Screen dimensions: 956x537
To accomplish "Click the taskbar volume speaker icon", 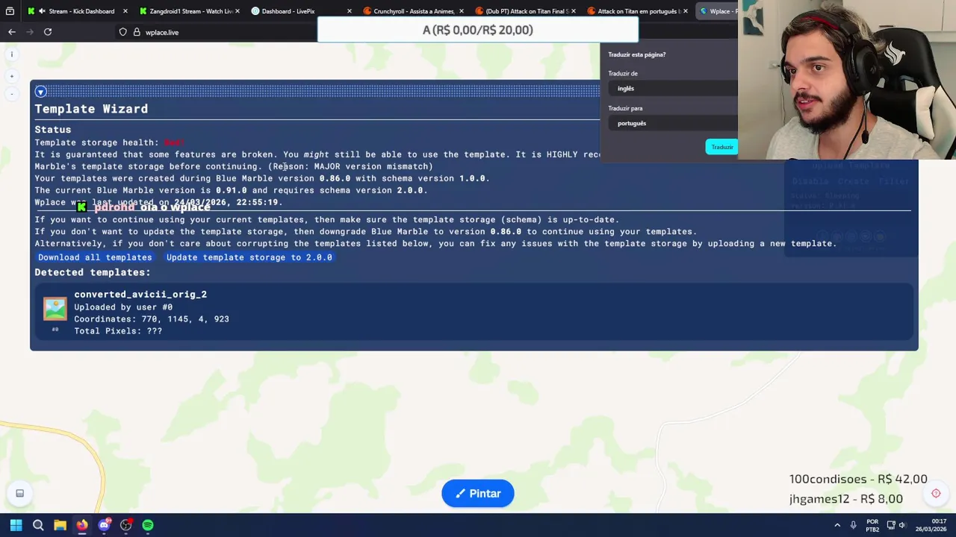I will click(x=902, y=525).
